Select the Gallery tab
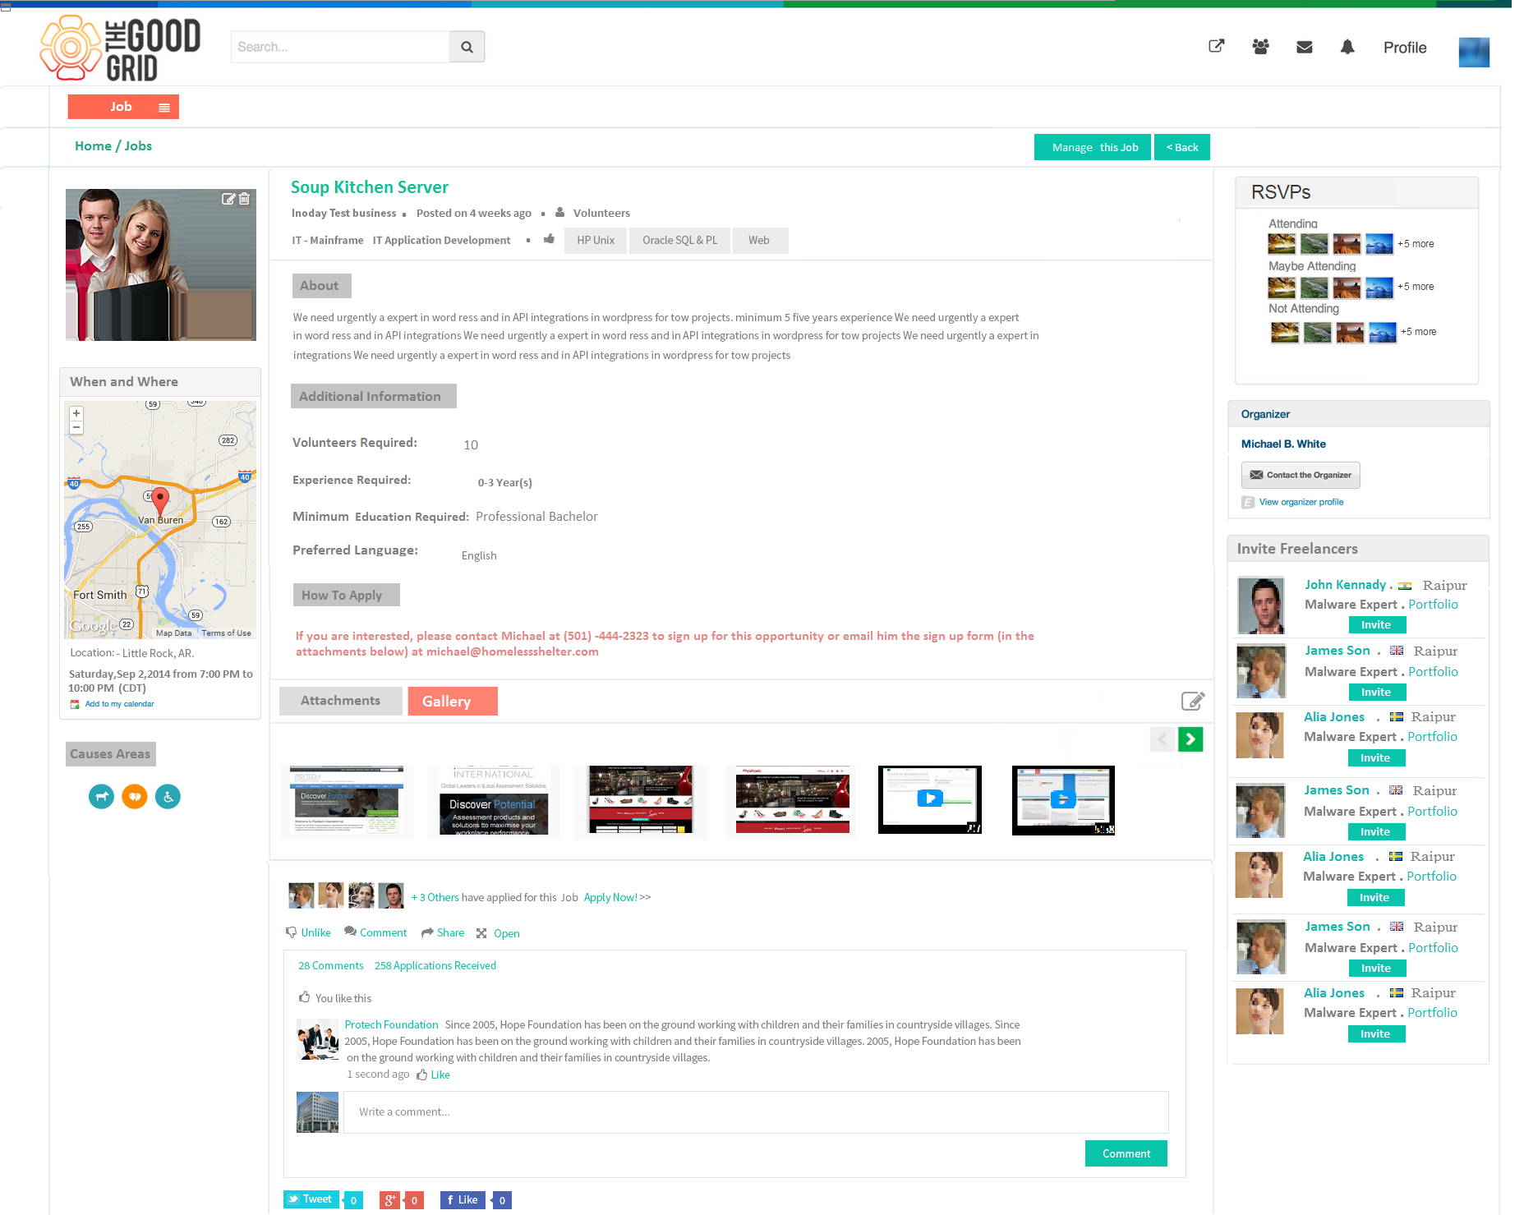 click(x=453, y=701)
